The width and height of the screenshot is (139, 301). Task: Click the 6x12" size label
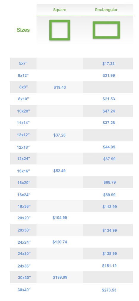click(23, 75)
